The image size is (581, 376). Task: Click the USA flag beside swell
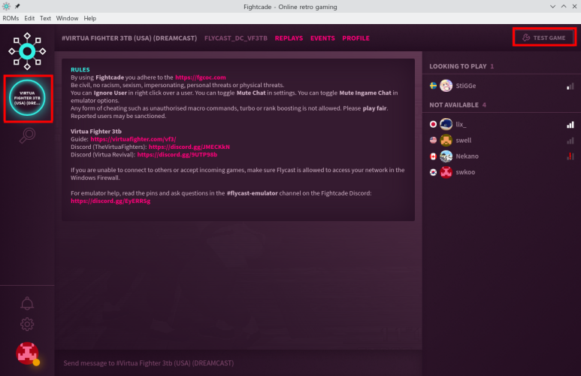click(x=433, y=140)
